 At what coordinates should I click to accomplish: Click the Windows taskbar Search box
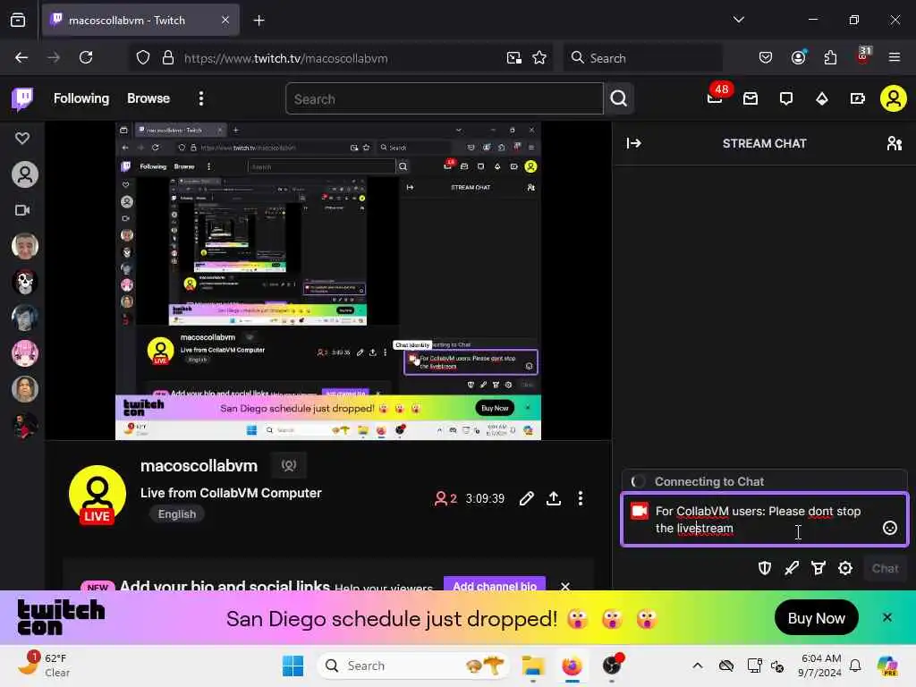pos(412,666)
